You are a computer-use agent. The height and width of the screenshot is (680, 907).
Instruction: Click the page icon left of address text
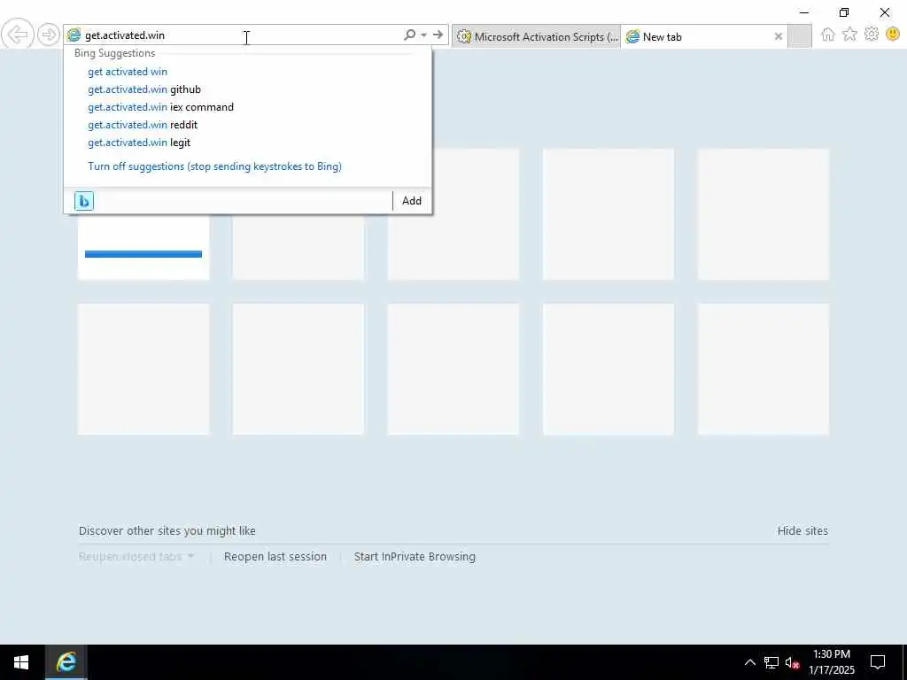[x=74, y=35]
